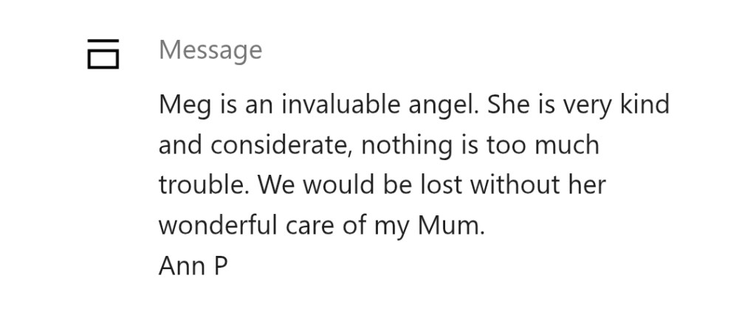Click the signature name "Ann P"

pyautogui.click(x=193, y=265)
